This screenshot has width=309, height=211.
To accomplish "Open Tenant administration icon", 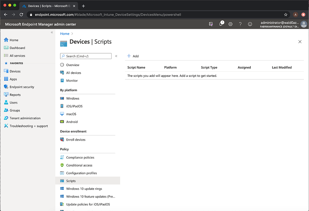I will [x=6, y=118].
